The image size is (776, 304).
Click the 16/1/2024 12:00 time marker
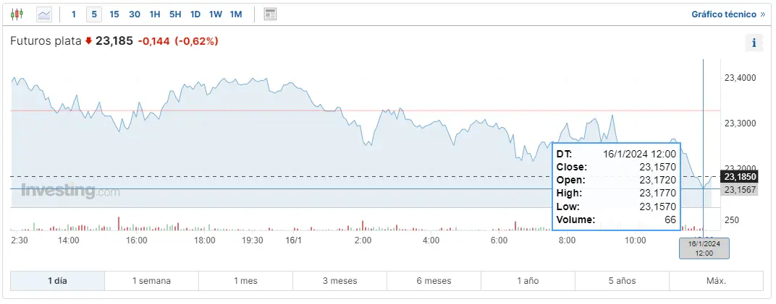[x=704, y=248]
